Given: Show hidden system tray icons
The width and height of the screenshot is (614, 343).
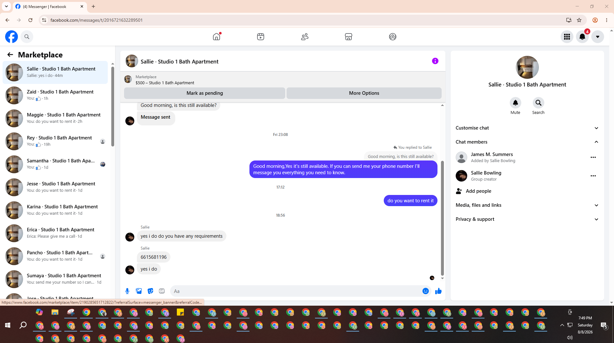Looking at the screenshot, I should coord(562,325).
